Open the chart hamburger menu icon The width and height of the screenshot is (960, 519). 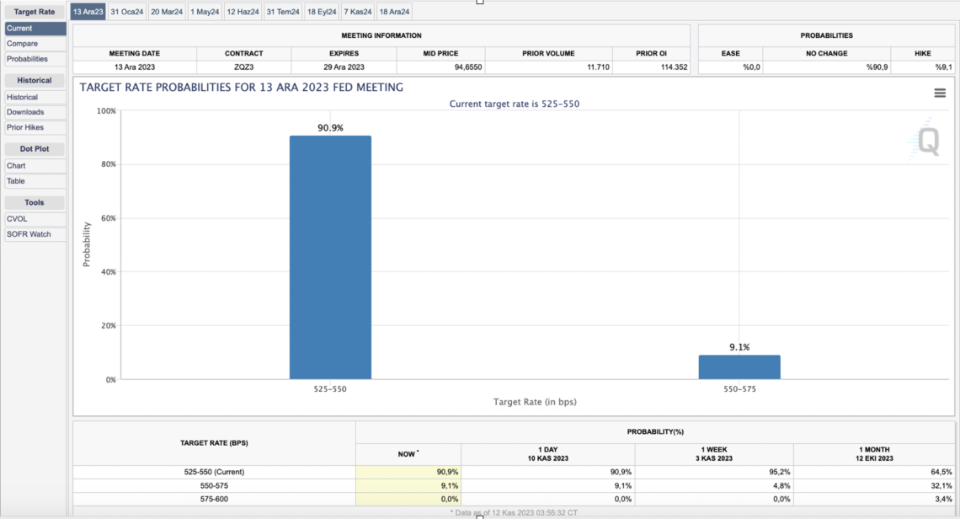pos(940,94)
